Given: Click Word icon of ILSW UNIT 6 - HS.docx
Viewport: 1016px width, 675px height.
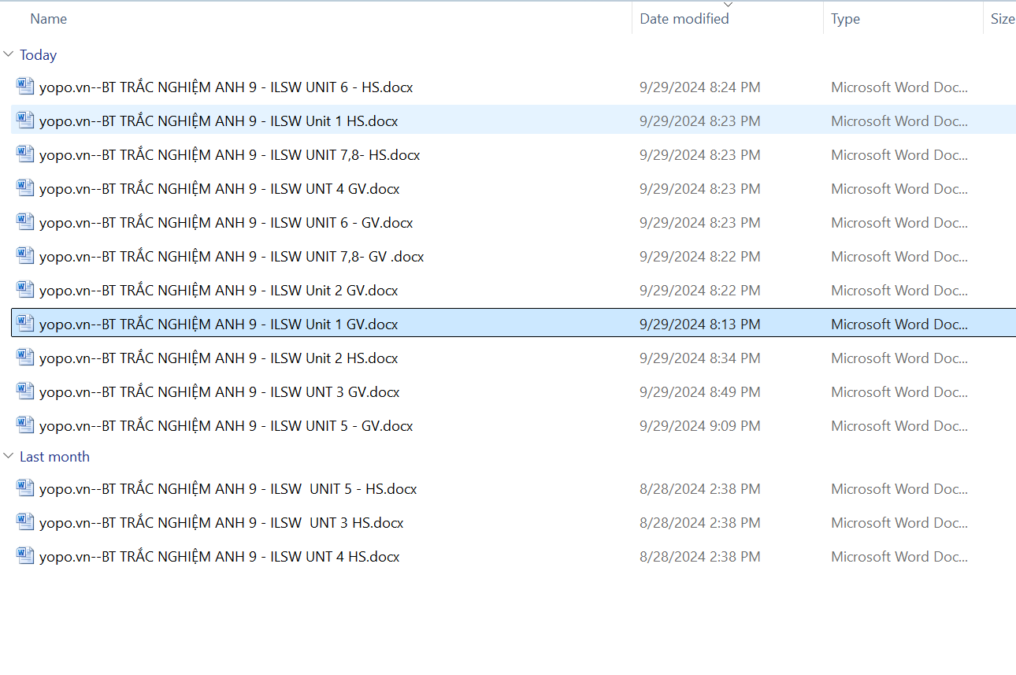Looking at the screenshot, I should [x=25, y=87].
